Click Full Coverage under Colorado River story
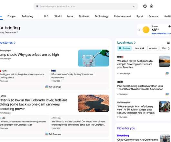This screenshot has height=142, width=171. pos(53,134)
